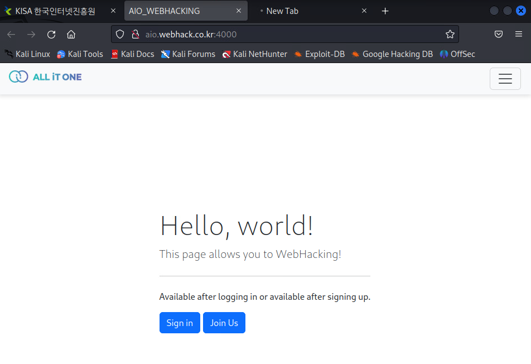This screenshot has width=531, height=364.
Task: Open the Save to Pocket icon
Action: point(499,34)
